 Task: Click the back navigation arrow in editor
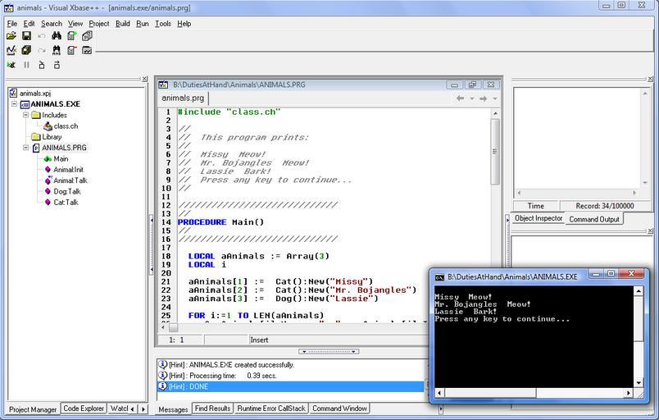(461, 98)
